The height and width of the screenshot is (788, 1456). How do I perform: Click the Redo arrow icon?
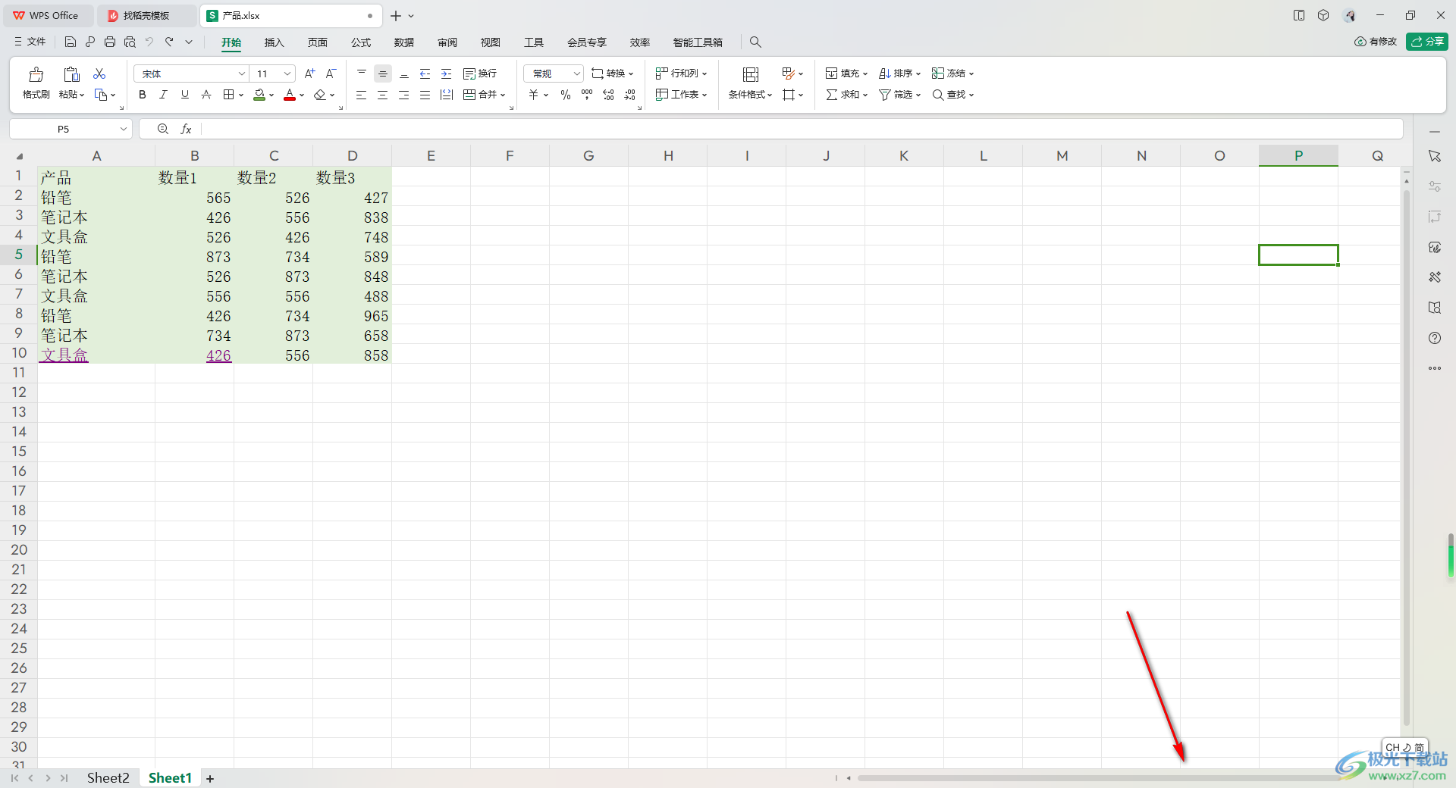tap(169, 42)
